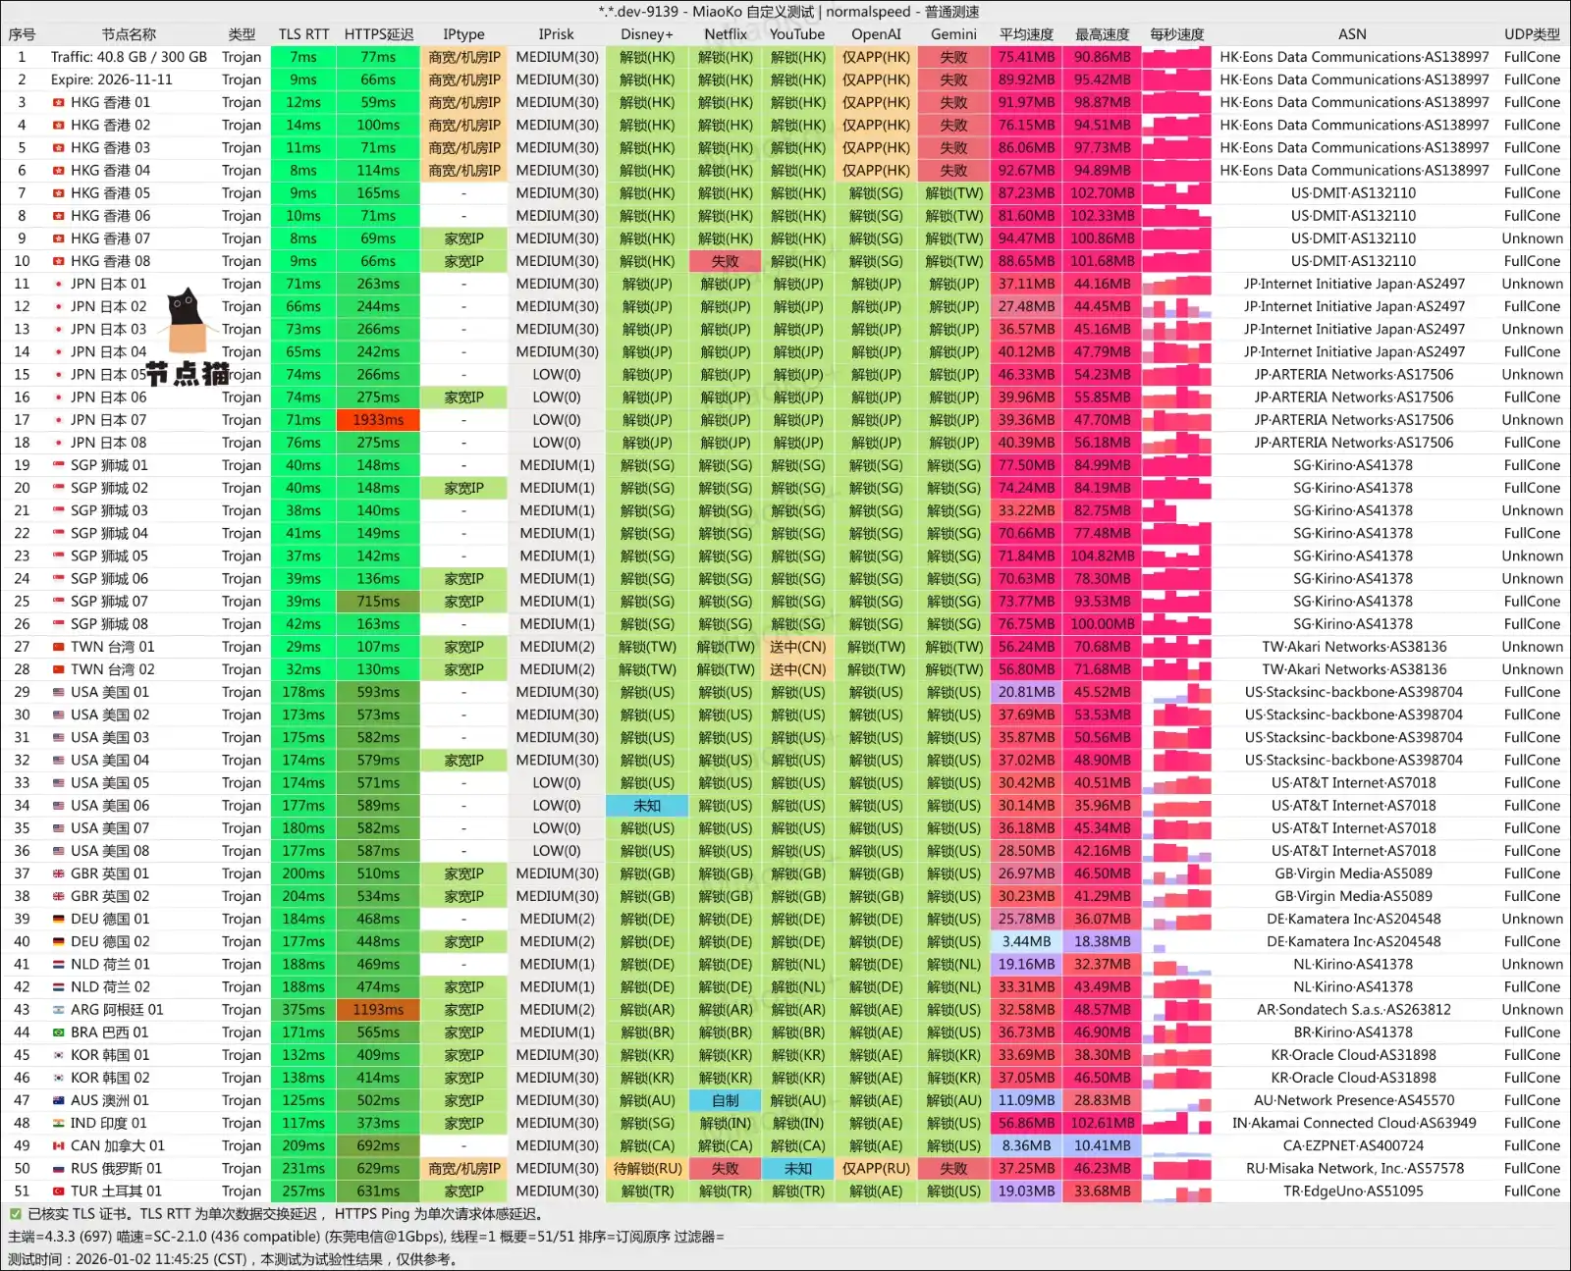
Task: Click the per-second speed chart for row 1
Action: pyautogui.click(x=1176, y=57)
